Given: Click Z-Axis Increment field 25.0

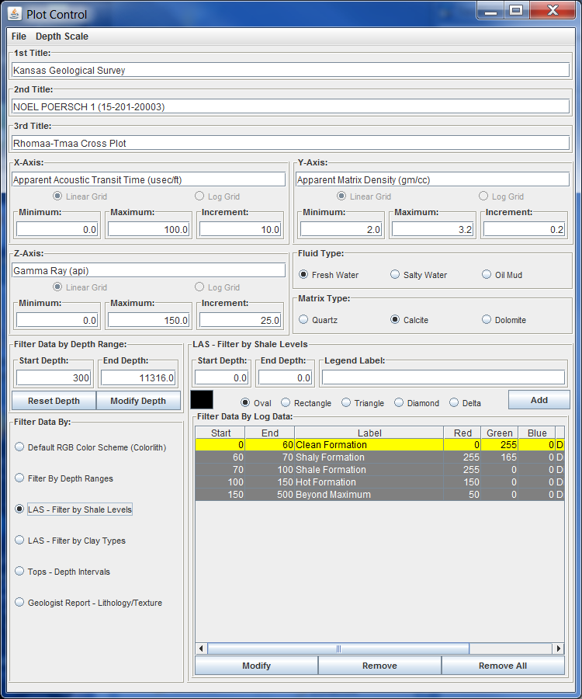Looking at the screenshot, I should (x=240, y=320).
